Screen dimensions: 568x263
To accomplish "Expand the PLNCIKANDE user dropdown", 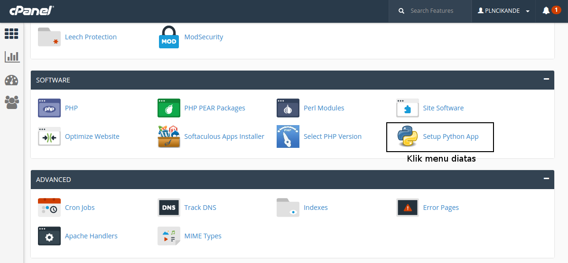I will [503, 11].
